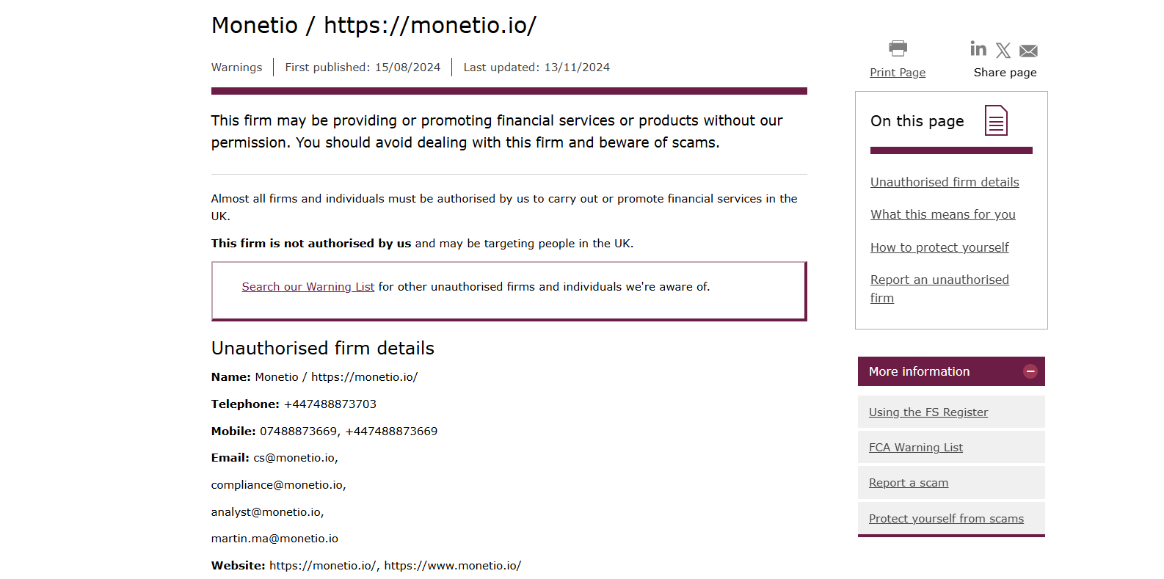Share the page on LinkedIn
Viewport: 1164px width, 579px height.
click(x=978, y=49)
